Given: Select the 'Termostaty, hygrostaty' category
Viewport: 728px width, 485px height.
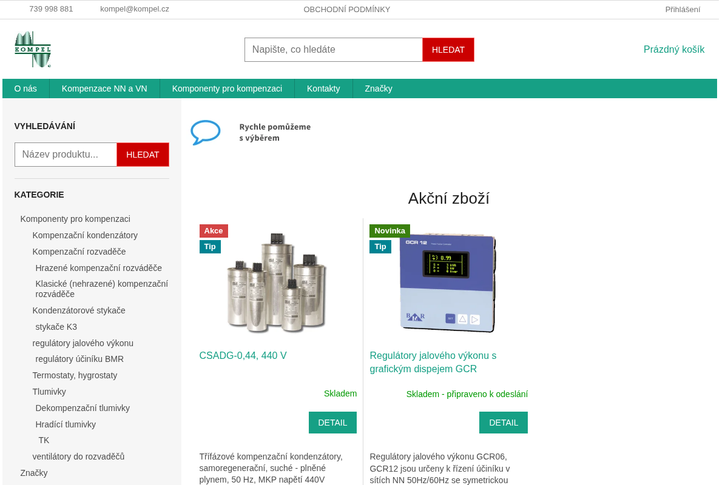Looking at the screenshot, I should (x=75, y=375).
